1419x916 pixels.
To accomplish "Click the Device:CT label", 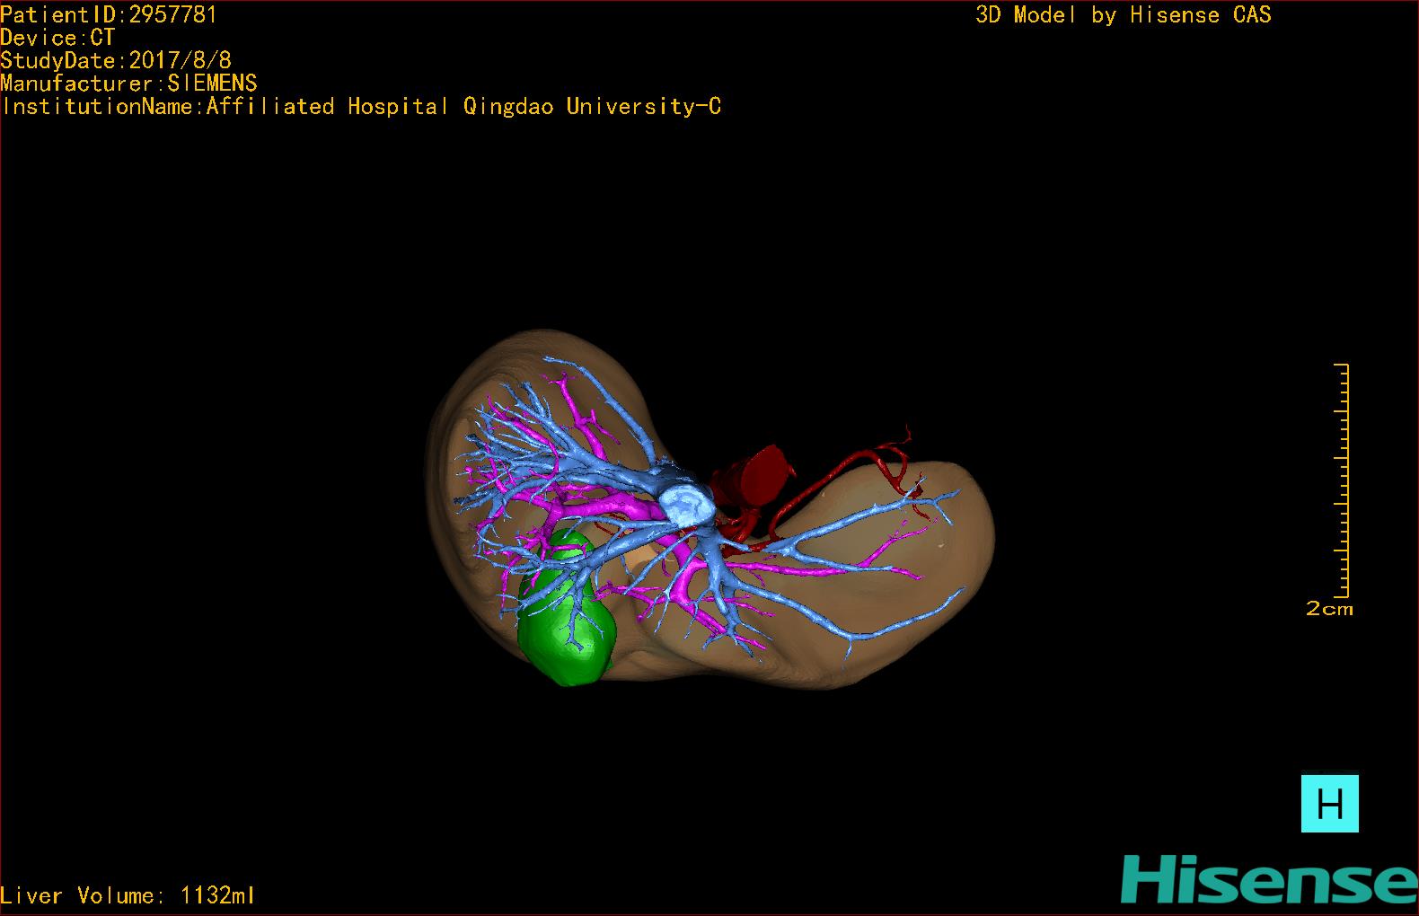I will [x=57, y=38].
